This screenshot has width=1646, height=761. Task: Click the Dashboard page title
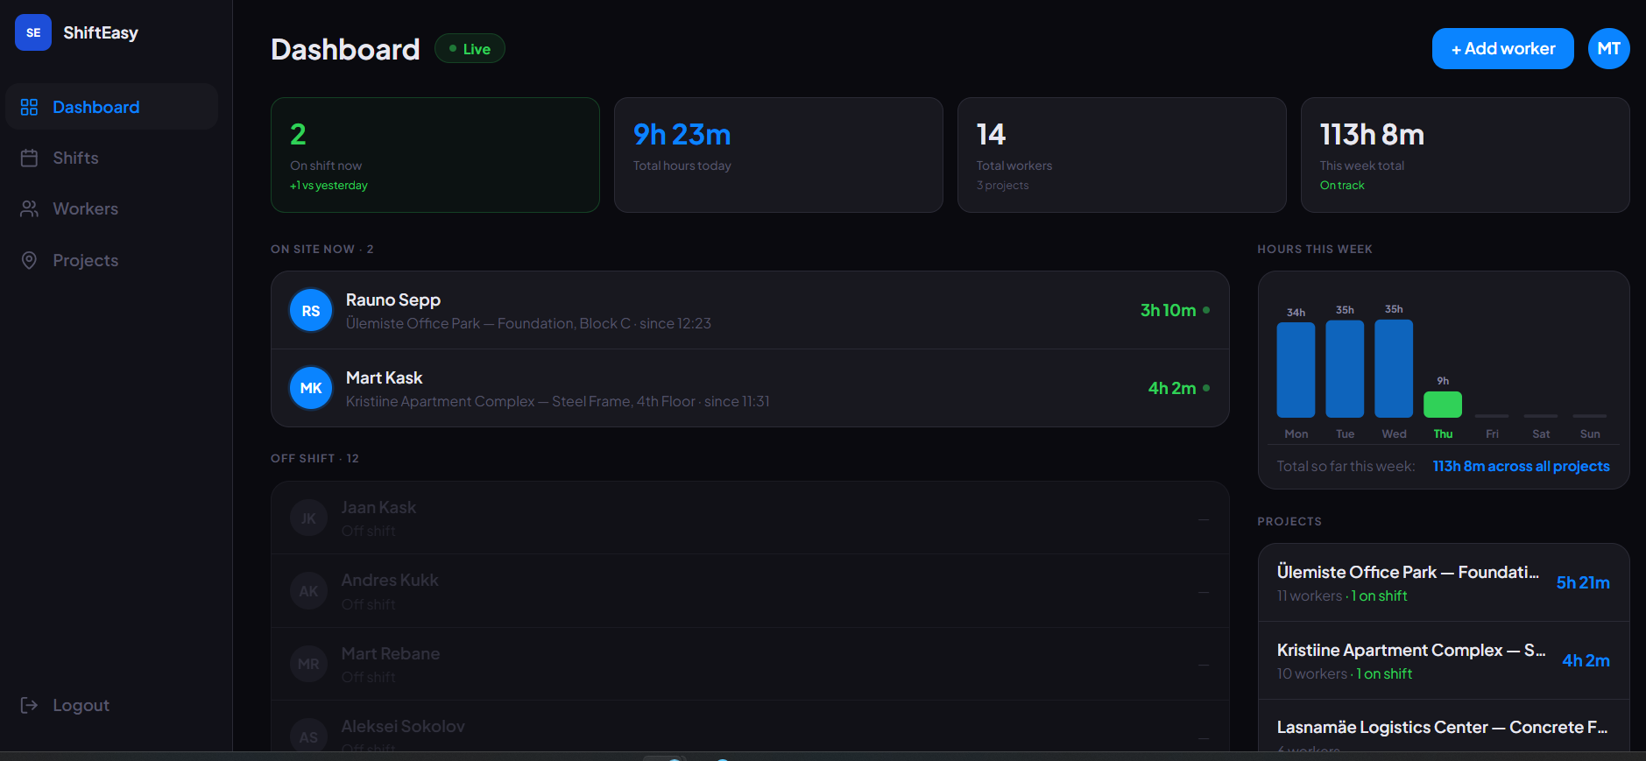coord(345,49)
